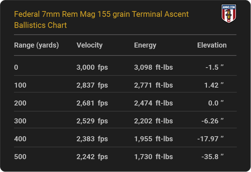The image size is (251, 172).
Task: Click the 0 yards range cell
Action: point(16,67)
